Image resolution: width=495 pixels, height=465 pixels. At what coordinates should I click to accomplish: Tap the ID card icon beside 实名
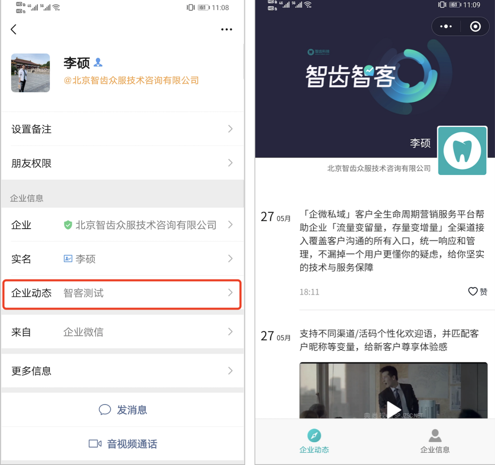[x=68, y=259]
